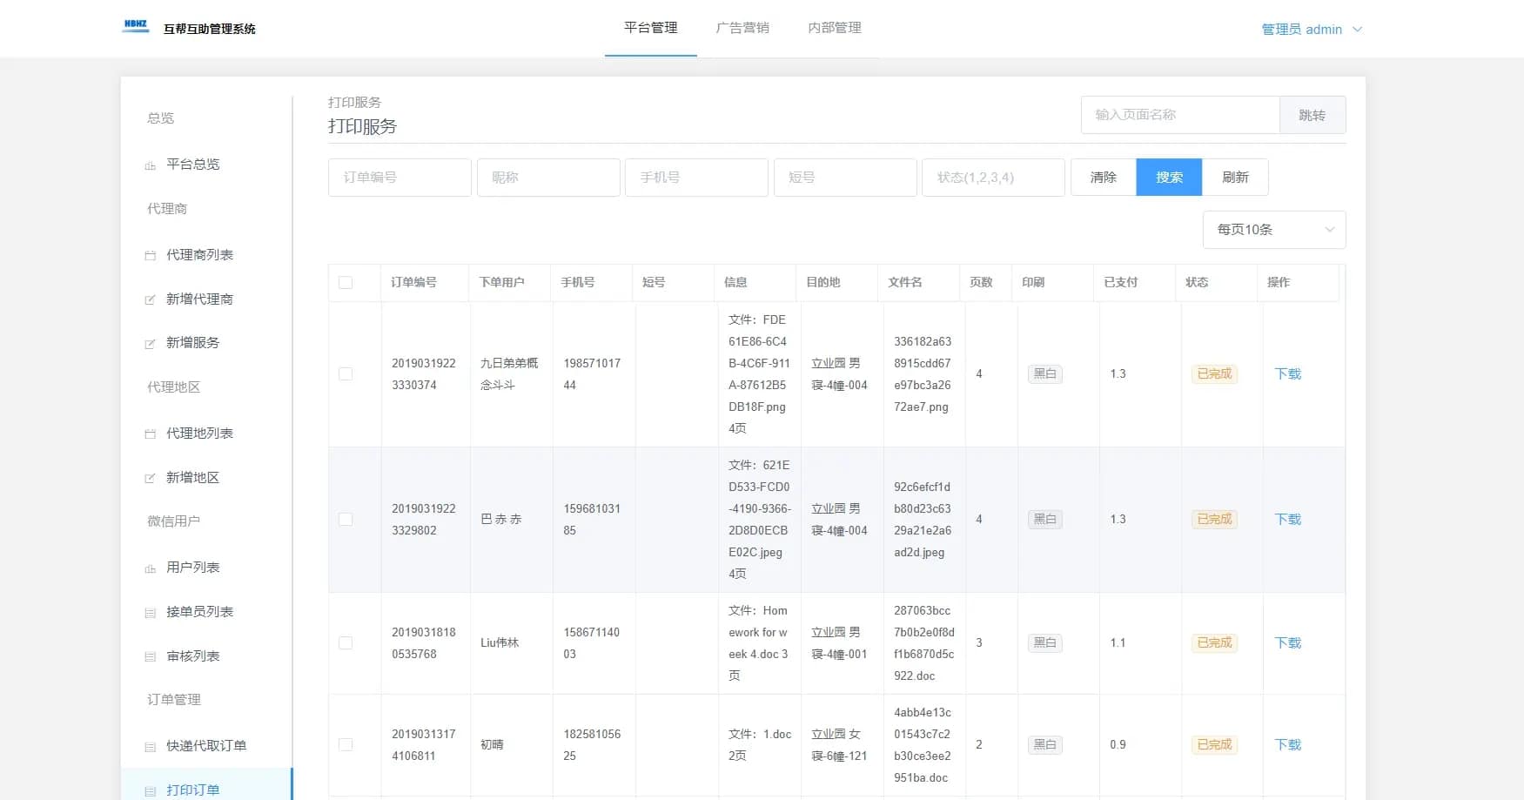Select the checkbox for Liu伟林's order
The height and width of the screenshot is (800, 1524).
point(346,643)
